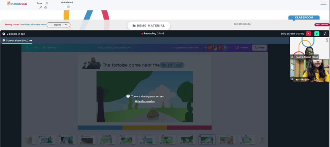The width and height of the screenshot is (330, 147).
Task: Toggle Rasmi Anand's microphone icon
Action: pyautogui.click(x=292, y=57)
